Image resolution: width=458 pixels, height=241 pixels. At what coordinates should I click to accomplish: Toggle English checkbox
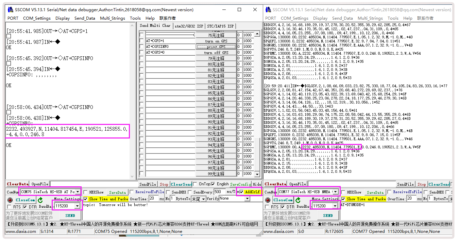coord(213,184)
